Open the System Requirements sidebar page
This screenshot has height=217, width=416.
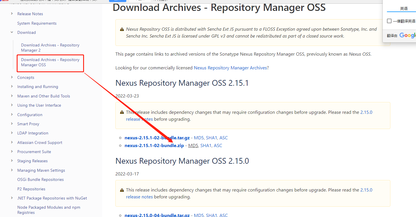tap(37, 23)
